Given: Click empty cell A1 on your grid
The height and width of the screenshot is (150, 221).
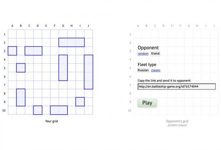Looking at the screenshot, I should click(x=12, y=34).
